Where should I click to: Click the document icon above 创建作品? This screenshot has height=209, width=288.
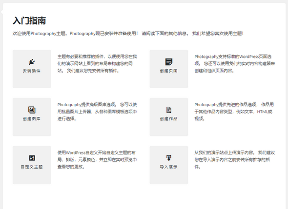(x=169, y=110)
